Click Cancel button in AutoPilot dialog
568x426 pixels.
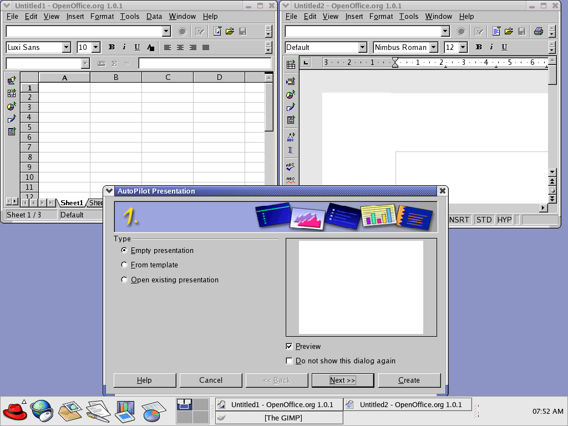(x=211, y=381)
